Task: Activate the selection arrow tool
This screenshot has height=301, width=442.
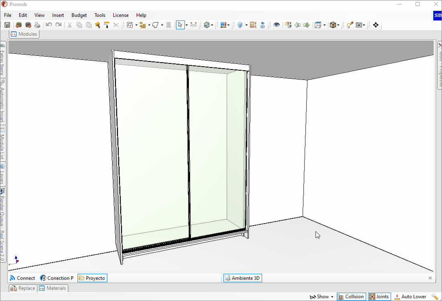Action: (180, 25)
